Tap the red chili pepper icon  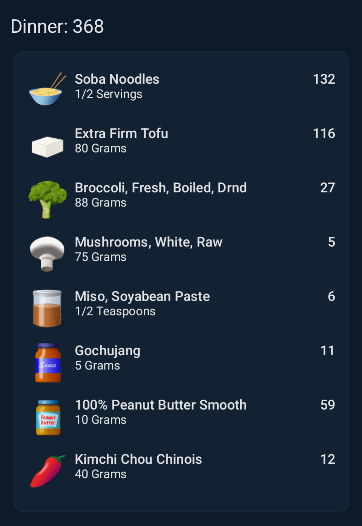(47, 471)
